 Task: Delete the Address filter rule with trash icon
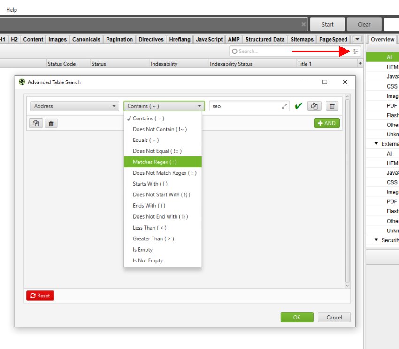coord(332,106)
